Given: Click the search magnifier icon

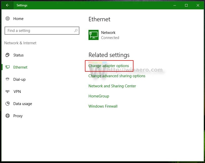Looking at the screenshot, I should [x=76, y=31].
